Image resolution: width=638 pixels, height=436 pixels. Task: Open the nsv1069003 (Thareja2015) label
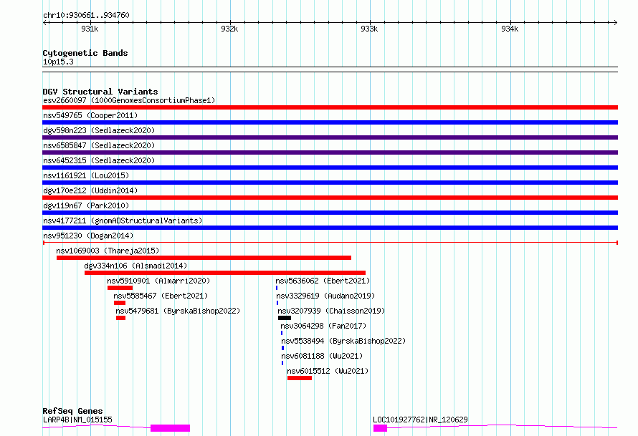(x=108, y=251)
